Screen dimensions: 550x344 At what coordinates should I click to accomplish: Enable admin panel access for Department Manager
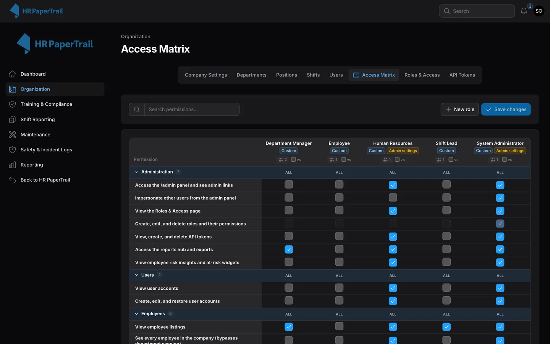point(289,185)
